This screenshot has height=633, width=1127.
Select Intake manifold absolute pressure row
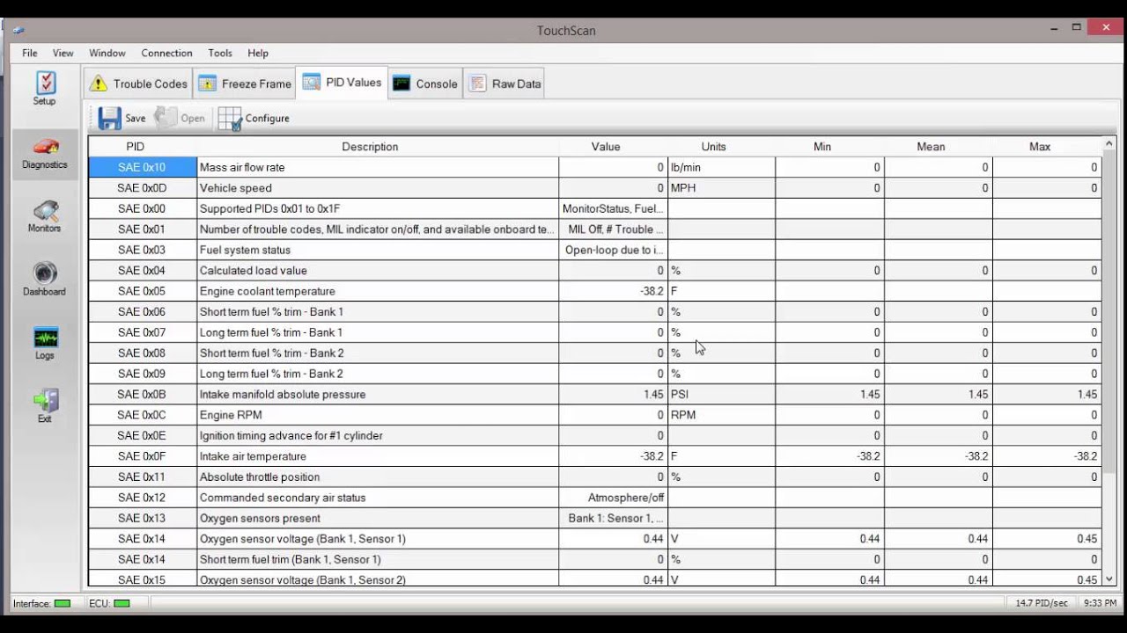tap(595, 395)
